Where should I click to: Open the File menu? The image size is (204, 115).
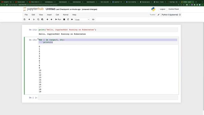tap(26, 15)
